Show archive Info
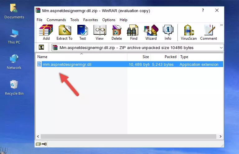Viewport: 239px width, 154px height. pos(168,32)
